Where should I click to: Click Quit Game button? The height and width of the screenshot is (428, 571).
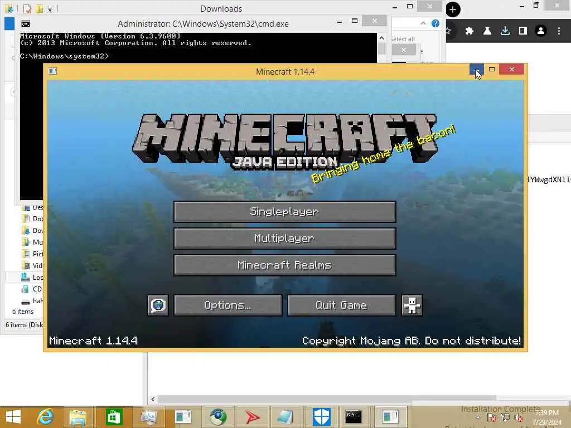tap(342, 305)
